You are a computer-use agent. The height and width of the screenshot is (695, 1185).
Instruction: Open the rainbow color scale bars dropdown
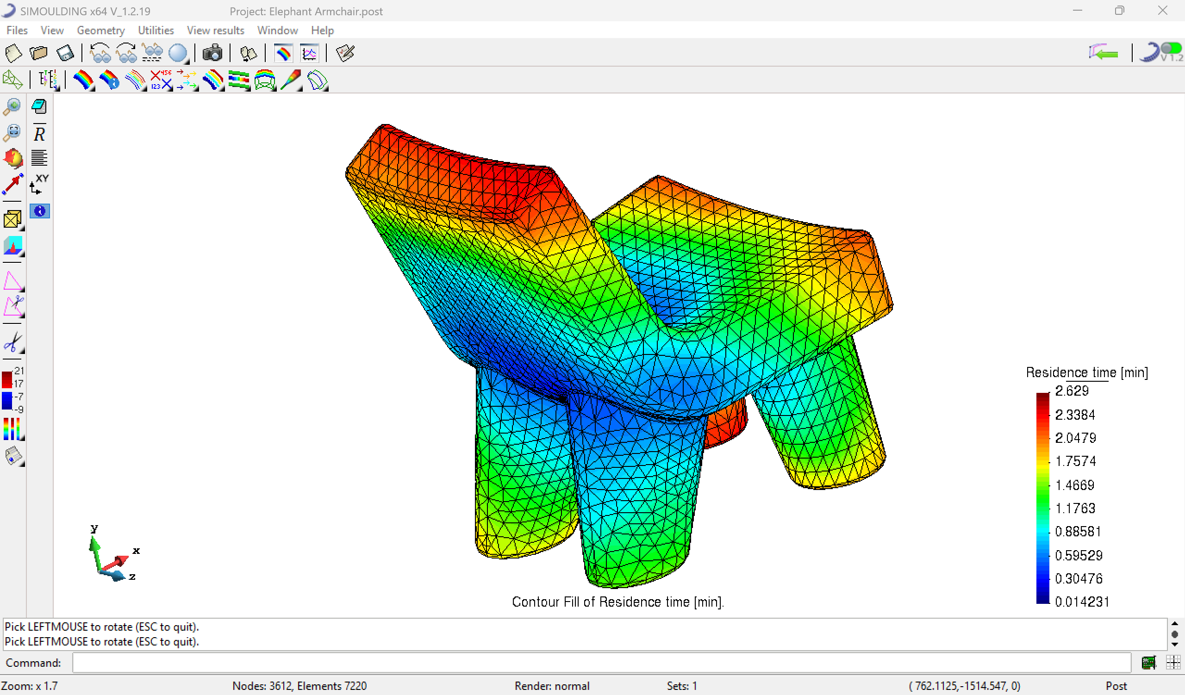pos(12,429)
